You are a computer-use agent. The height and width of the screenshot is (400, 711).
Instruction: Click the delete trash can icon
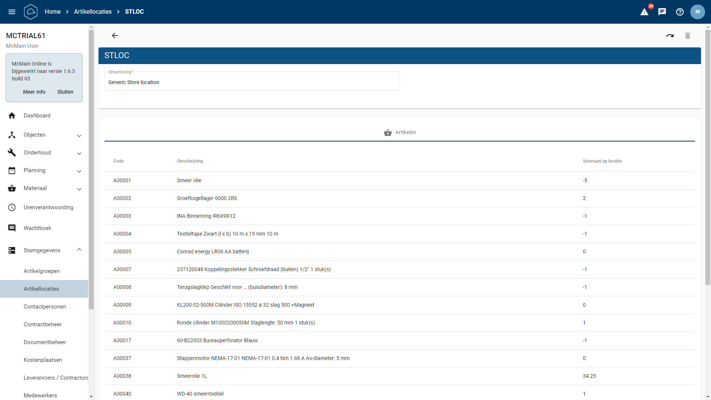(x=688, y=36)
